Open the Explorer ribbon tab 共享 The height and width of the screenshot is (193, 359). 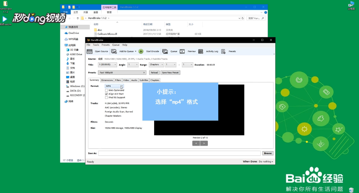(x=86, y=12)
